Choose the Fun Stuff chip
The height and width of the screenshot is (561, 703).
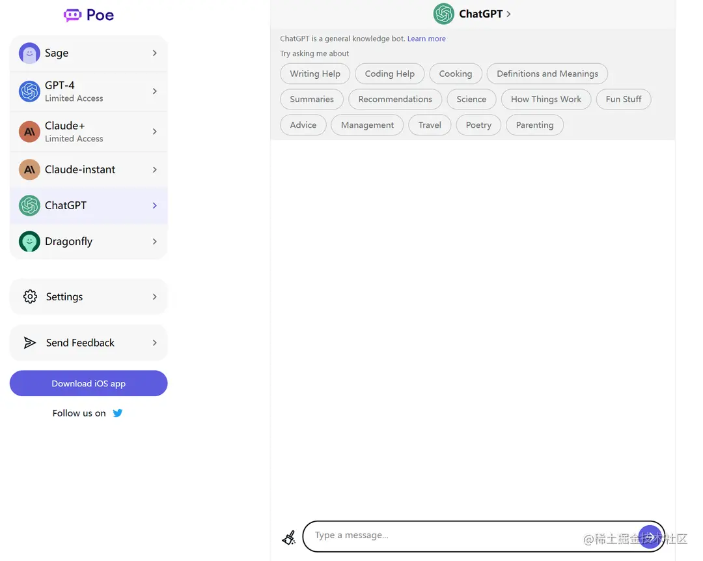pos(624,99)
